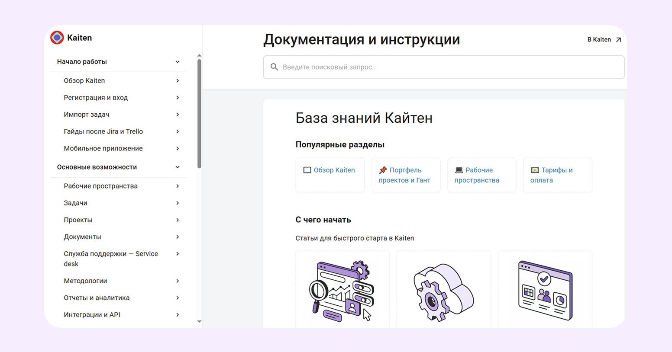672x352 pixels.
Task: Click the card icon next to Тарифы и оплата
Action: (x=535, y=170)
